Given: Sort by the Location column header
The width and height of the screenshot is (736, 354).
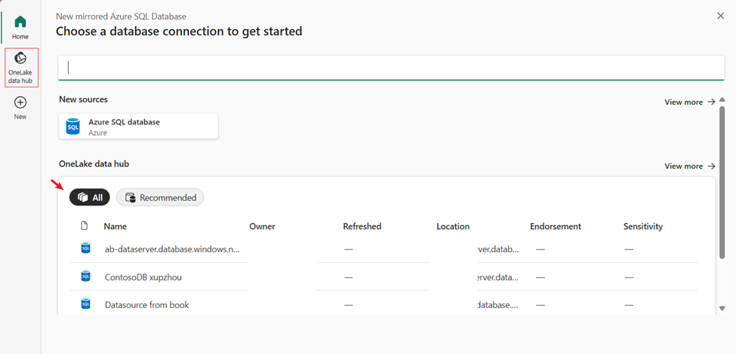Looking at the screenshot, I should [x=453, y=227].
